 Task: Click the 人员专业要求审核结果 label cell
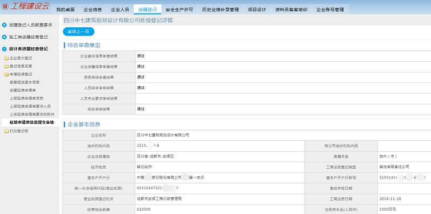coord(99,98)
